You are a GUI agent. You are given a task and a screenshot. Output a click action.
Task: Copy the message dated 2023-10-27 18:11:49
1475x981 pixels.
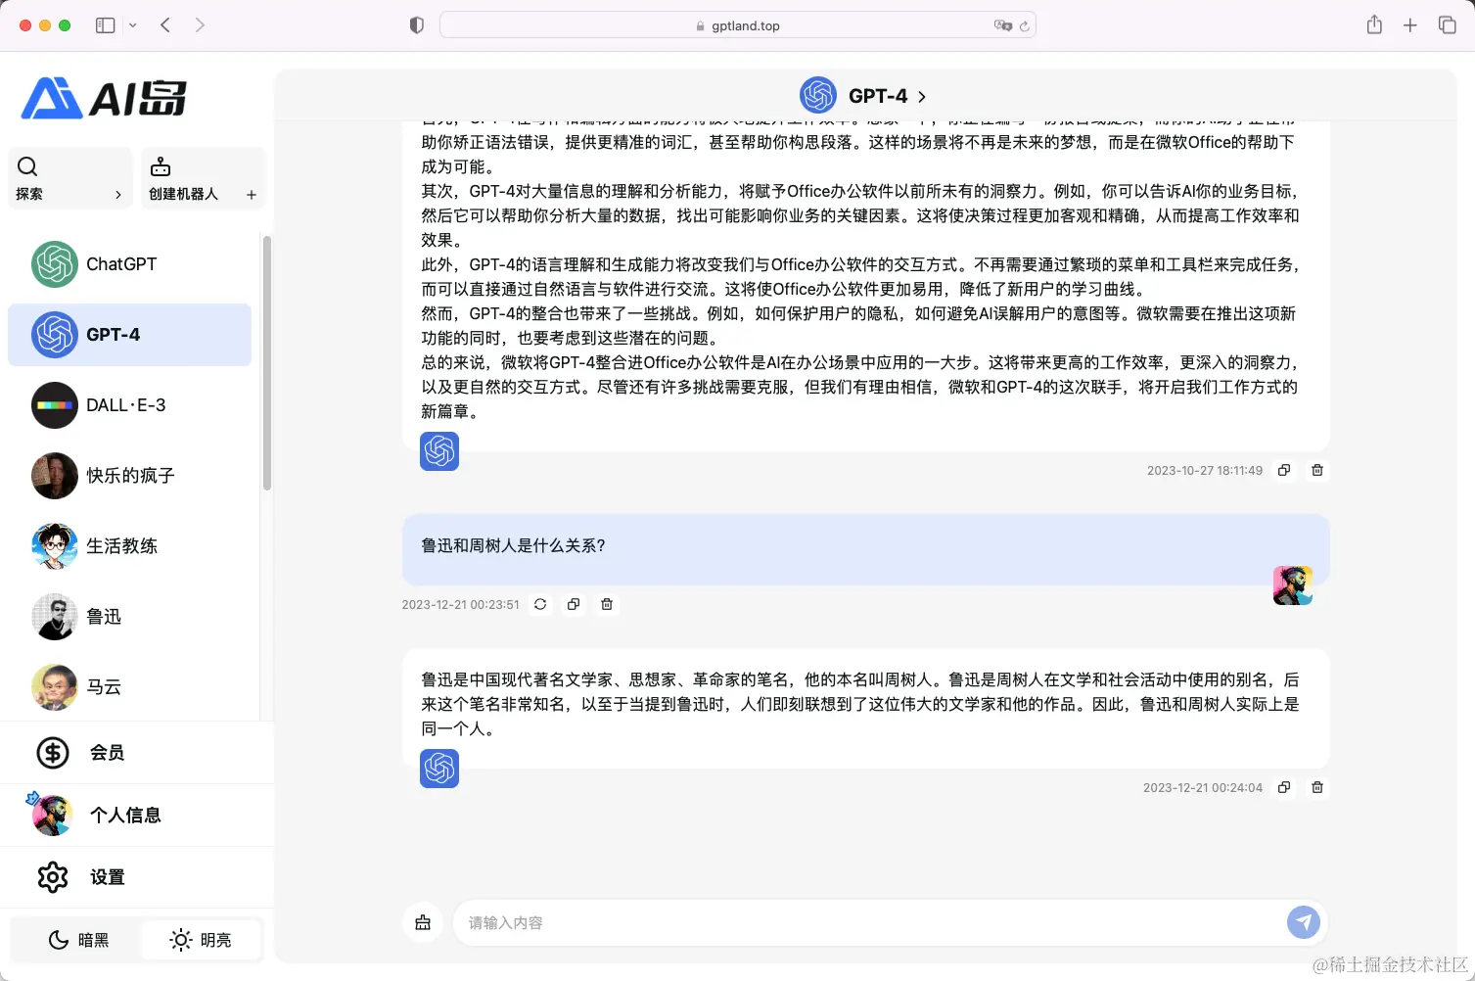pyautogui.click(x=1284, y=470)
